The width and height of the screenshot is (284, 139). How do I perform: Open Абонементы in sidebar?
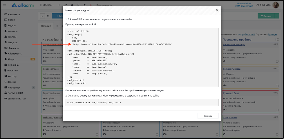tap(13, 54)
